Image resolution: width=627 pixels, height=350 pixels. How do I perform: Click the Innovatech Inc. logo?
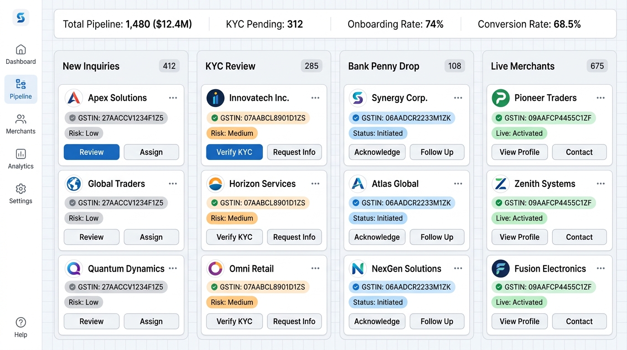pyautogui.click(x=216, y=98)
